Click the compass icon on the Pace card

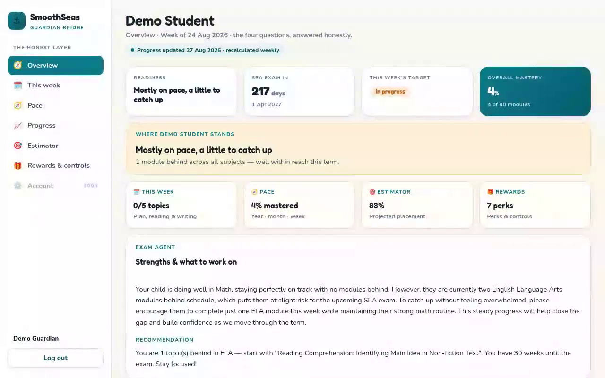click(254, 192)
